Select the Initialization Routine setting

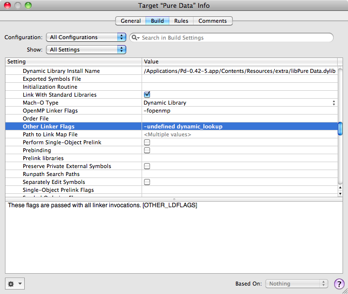[x=172, y=87]
